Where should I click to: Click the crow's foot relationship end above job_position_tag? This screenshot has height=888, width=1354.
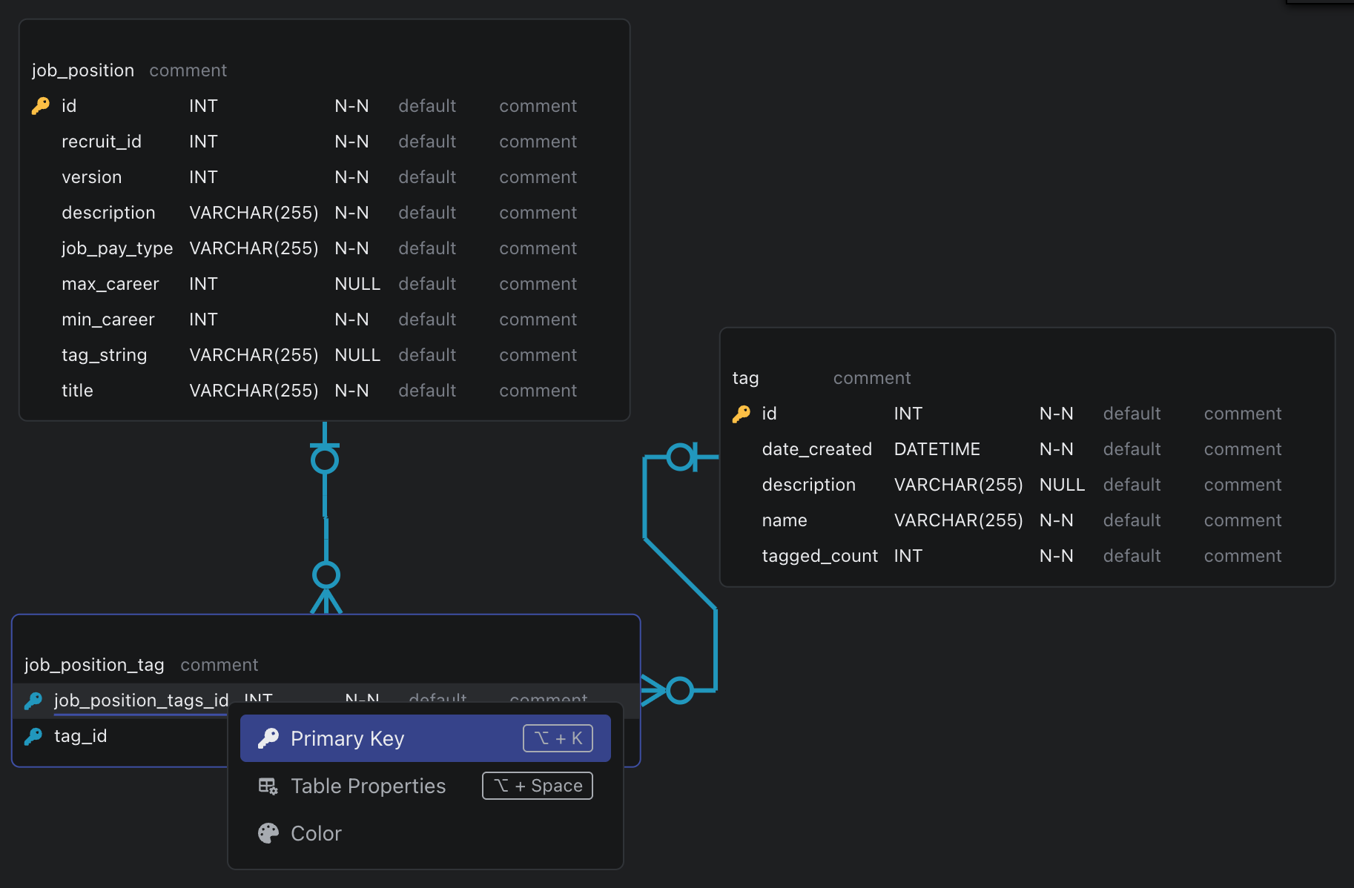tap(326, 599)
